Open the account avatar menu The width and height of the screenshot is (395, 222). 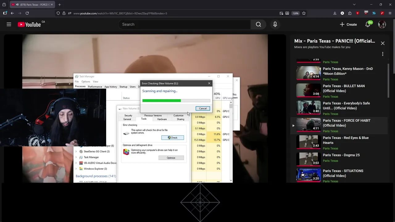(x=382, y=24)
